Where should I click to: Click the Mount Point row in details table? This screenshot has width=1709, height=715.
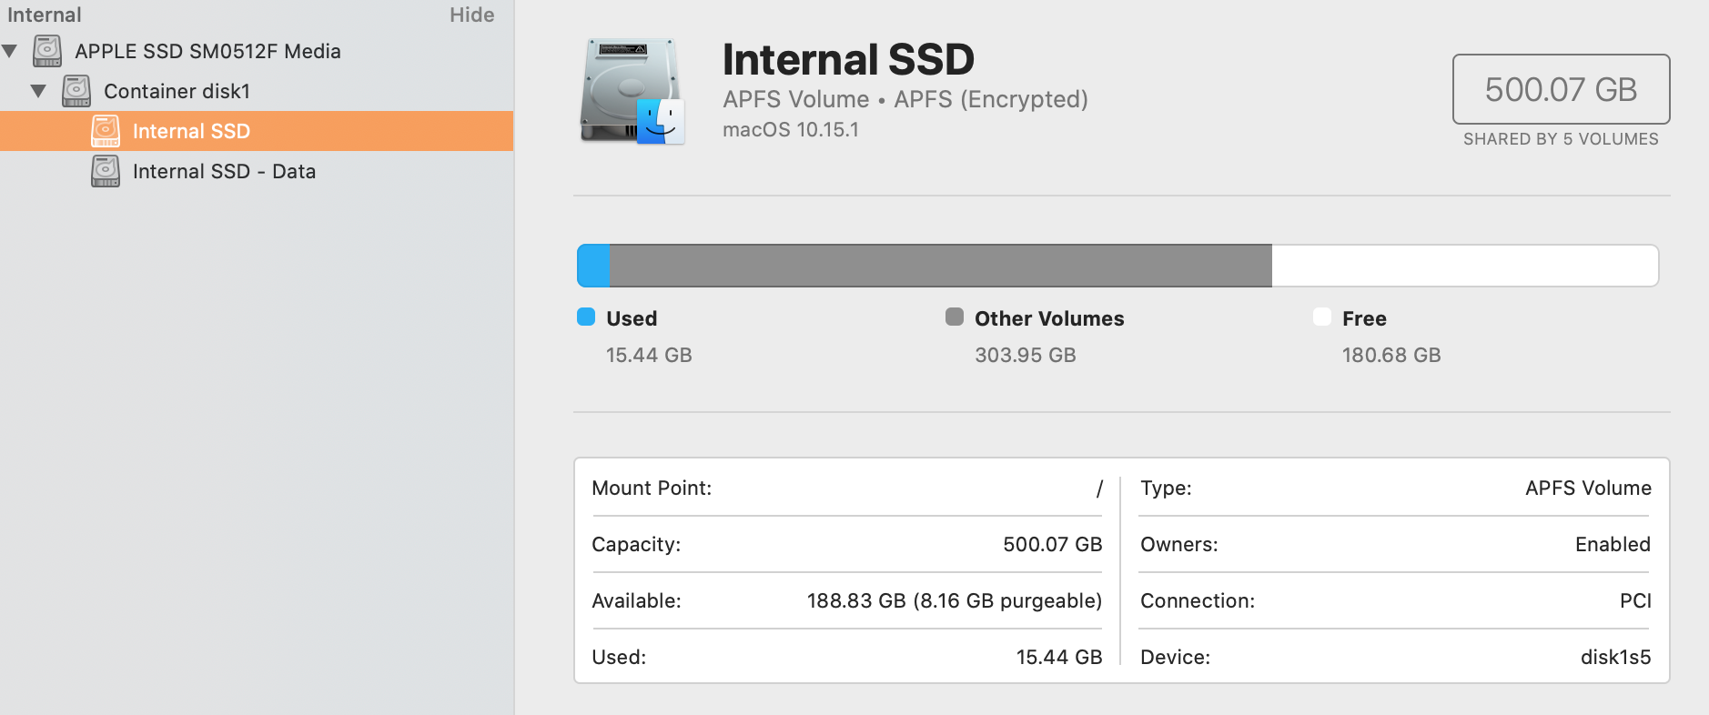(846, 488)
